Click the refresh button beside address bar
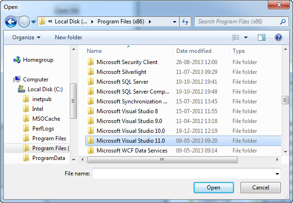This screenshot has width=293, height=203. [185, 22]
